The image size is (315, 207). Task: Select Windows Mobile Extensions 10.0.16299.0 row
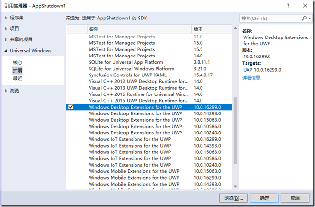click(149, 178)
